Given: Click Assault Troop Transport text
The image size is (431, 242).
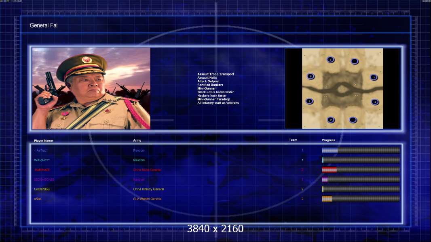Looking at the screenshot, I should coord(215,74).
